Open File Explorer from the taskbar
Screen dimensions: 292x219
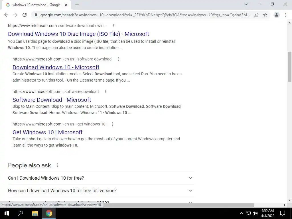35,213
